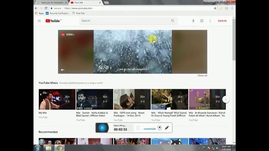Show next YouTube Mixes with the arrow

226,99
